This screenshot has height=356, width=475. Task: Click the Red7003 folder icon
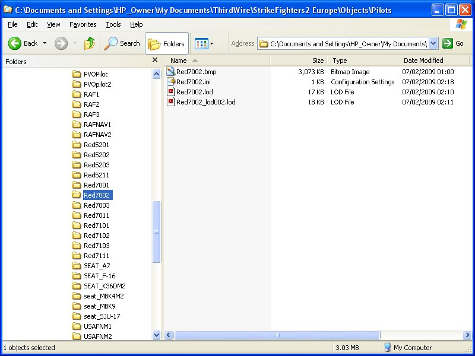click(77, 205)
